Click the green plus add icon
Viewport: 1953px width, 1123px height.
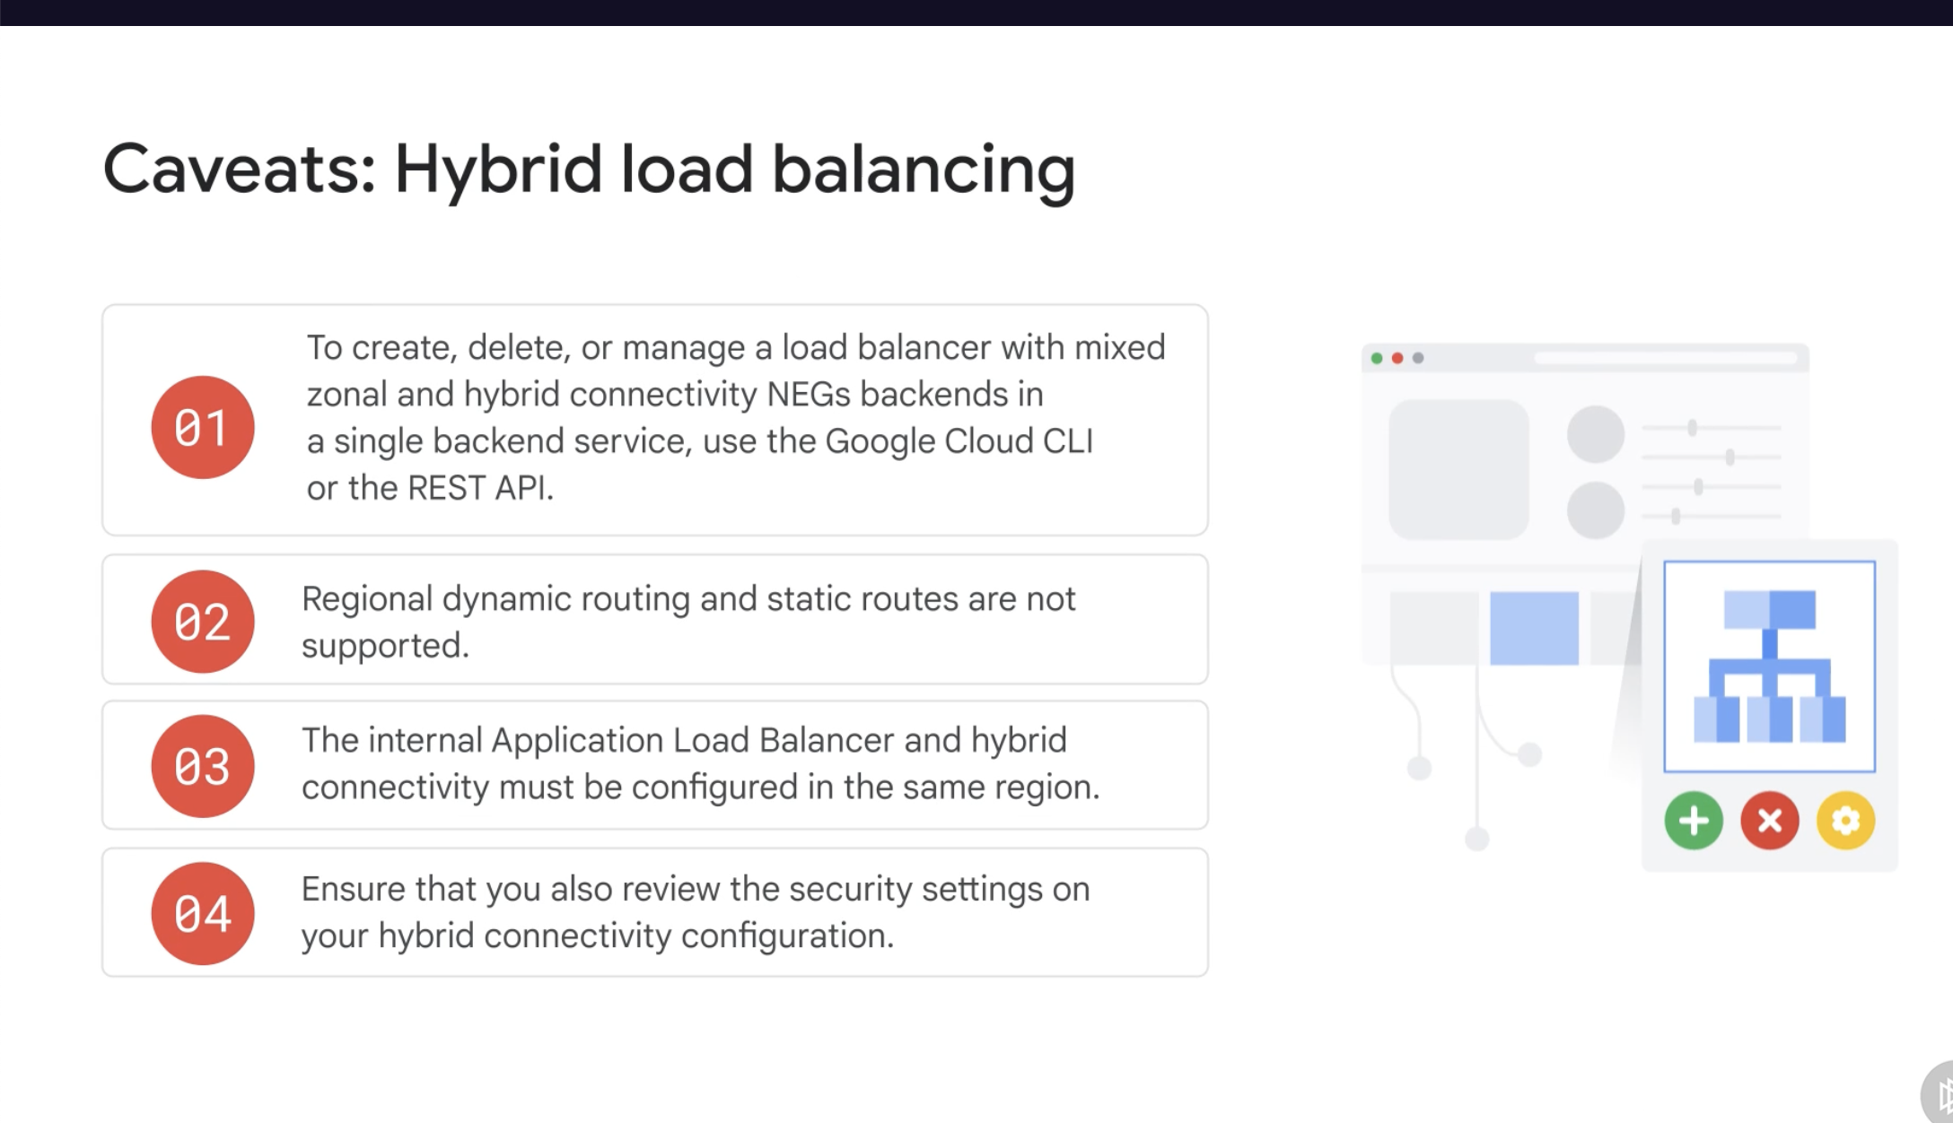1693,820
